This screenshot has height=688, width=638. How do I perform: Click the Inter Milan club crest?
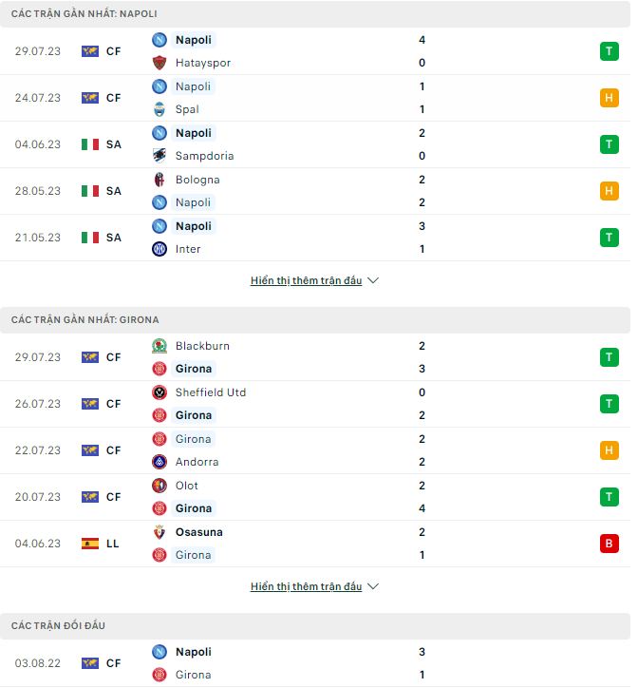tap(159, 249)
